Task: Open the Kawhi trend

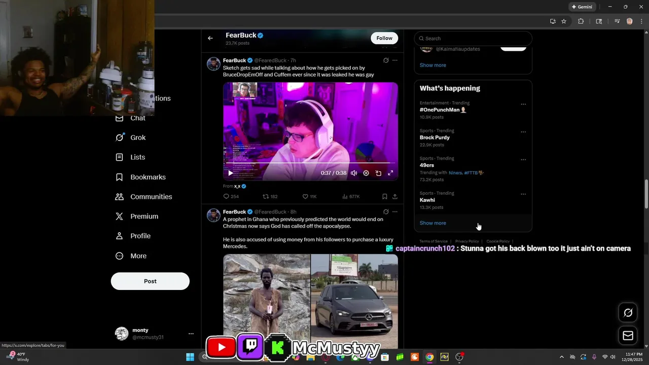Action: (x=473, y=200)
